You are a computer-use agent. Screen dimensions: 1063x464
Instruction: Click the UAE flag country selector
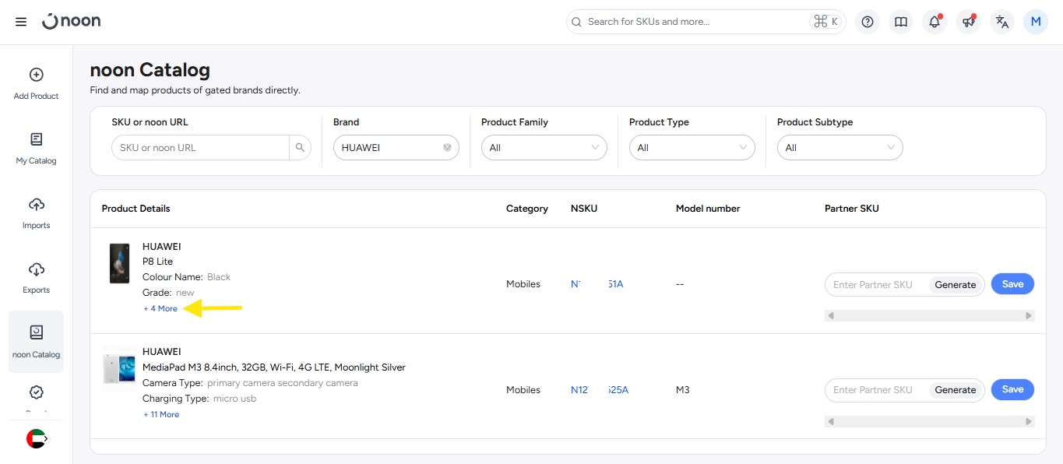pyautogui.click(x=37, y=438)
